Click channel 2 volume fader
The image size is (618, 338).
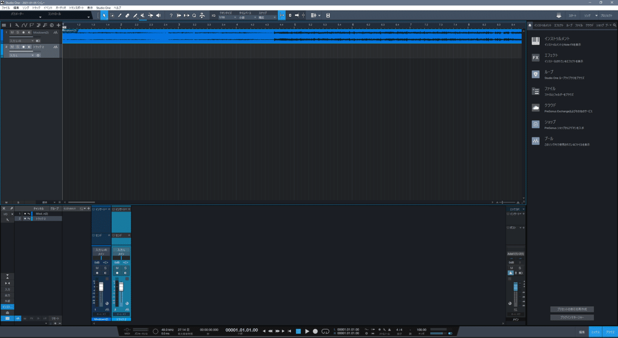point(121,286)
